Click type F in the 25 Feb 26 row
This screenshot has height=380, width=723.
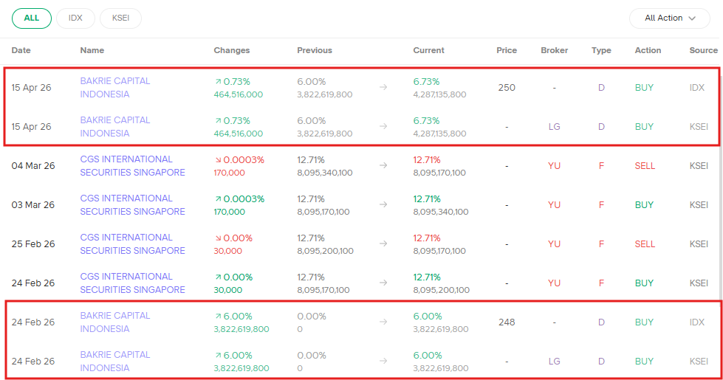(601, 244)
